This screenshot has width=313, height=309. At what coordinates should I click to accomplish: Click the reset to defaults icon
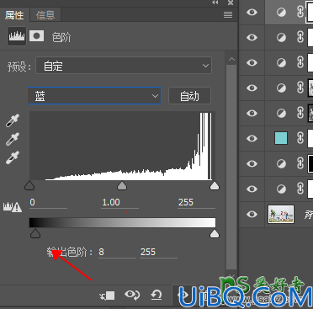[x=156, y=295]
